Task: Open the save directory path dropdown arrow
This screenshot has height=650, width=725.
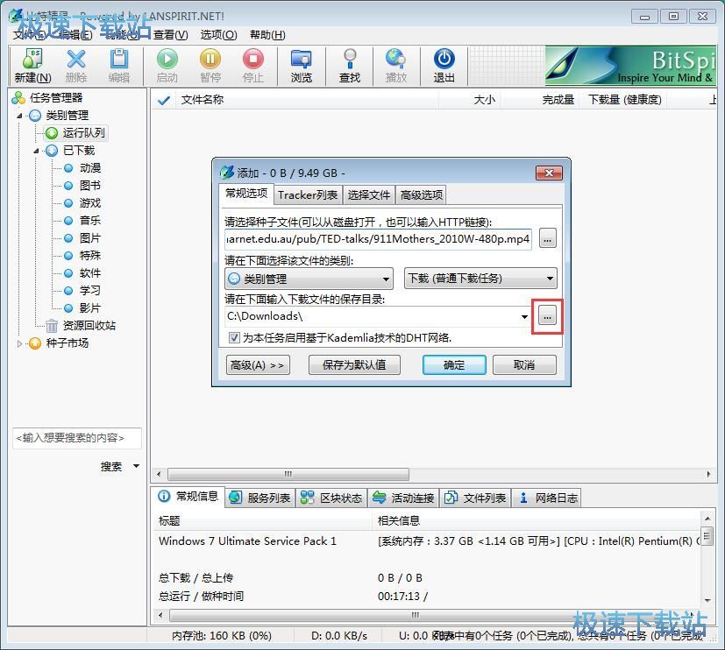Action: click(x=524, y=317)
